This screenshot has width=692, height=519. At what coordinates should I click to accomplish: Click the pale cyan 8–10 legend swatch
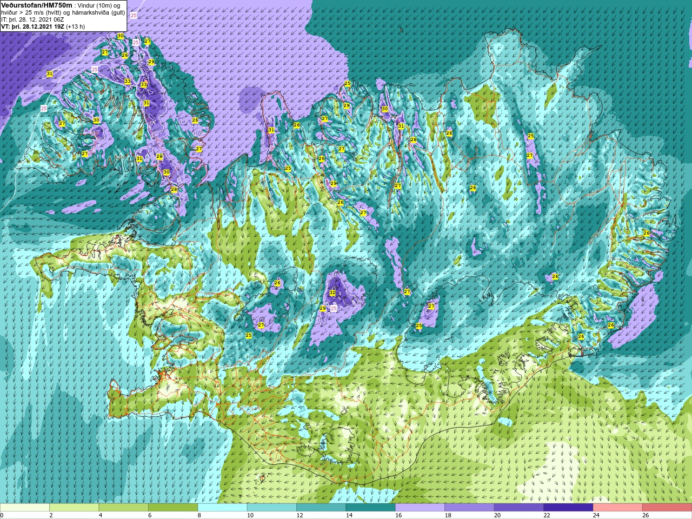tap(223, 508)
